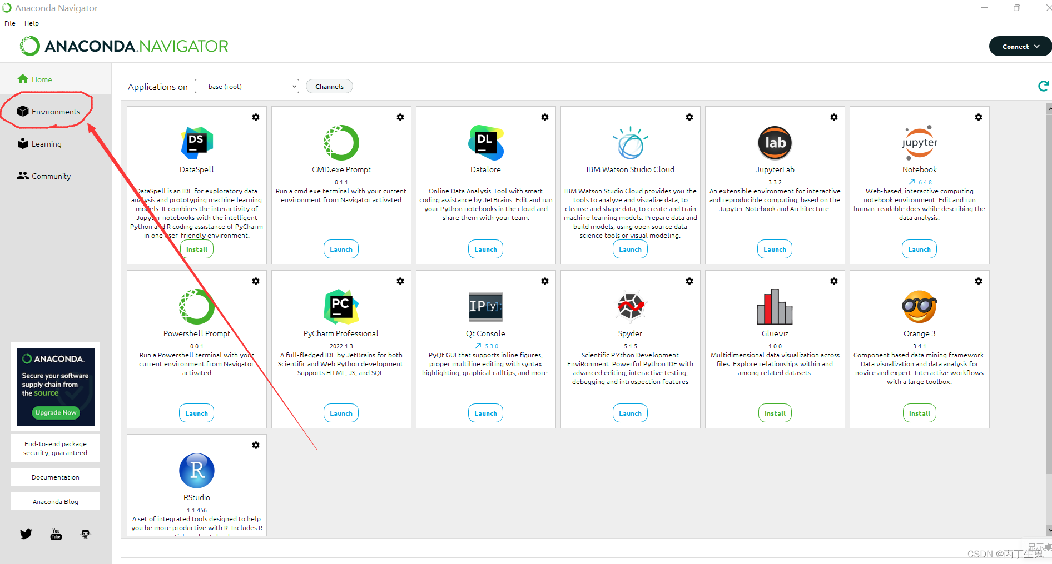The height and width of the screenshot is (564, 1052).
Task: Install DataSpell
Action: (x=197, y=249)
